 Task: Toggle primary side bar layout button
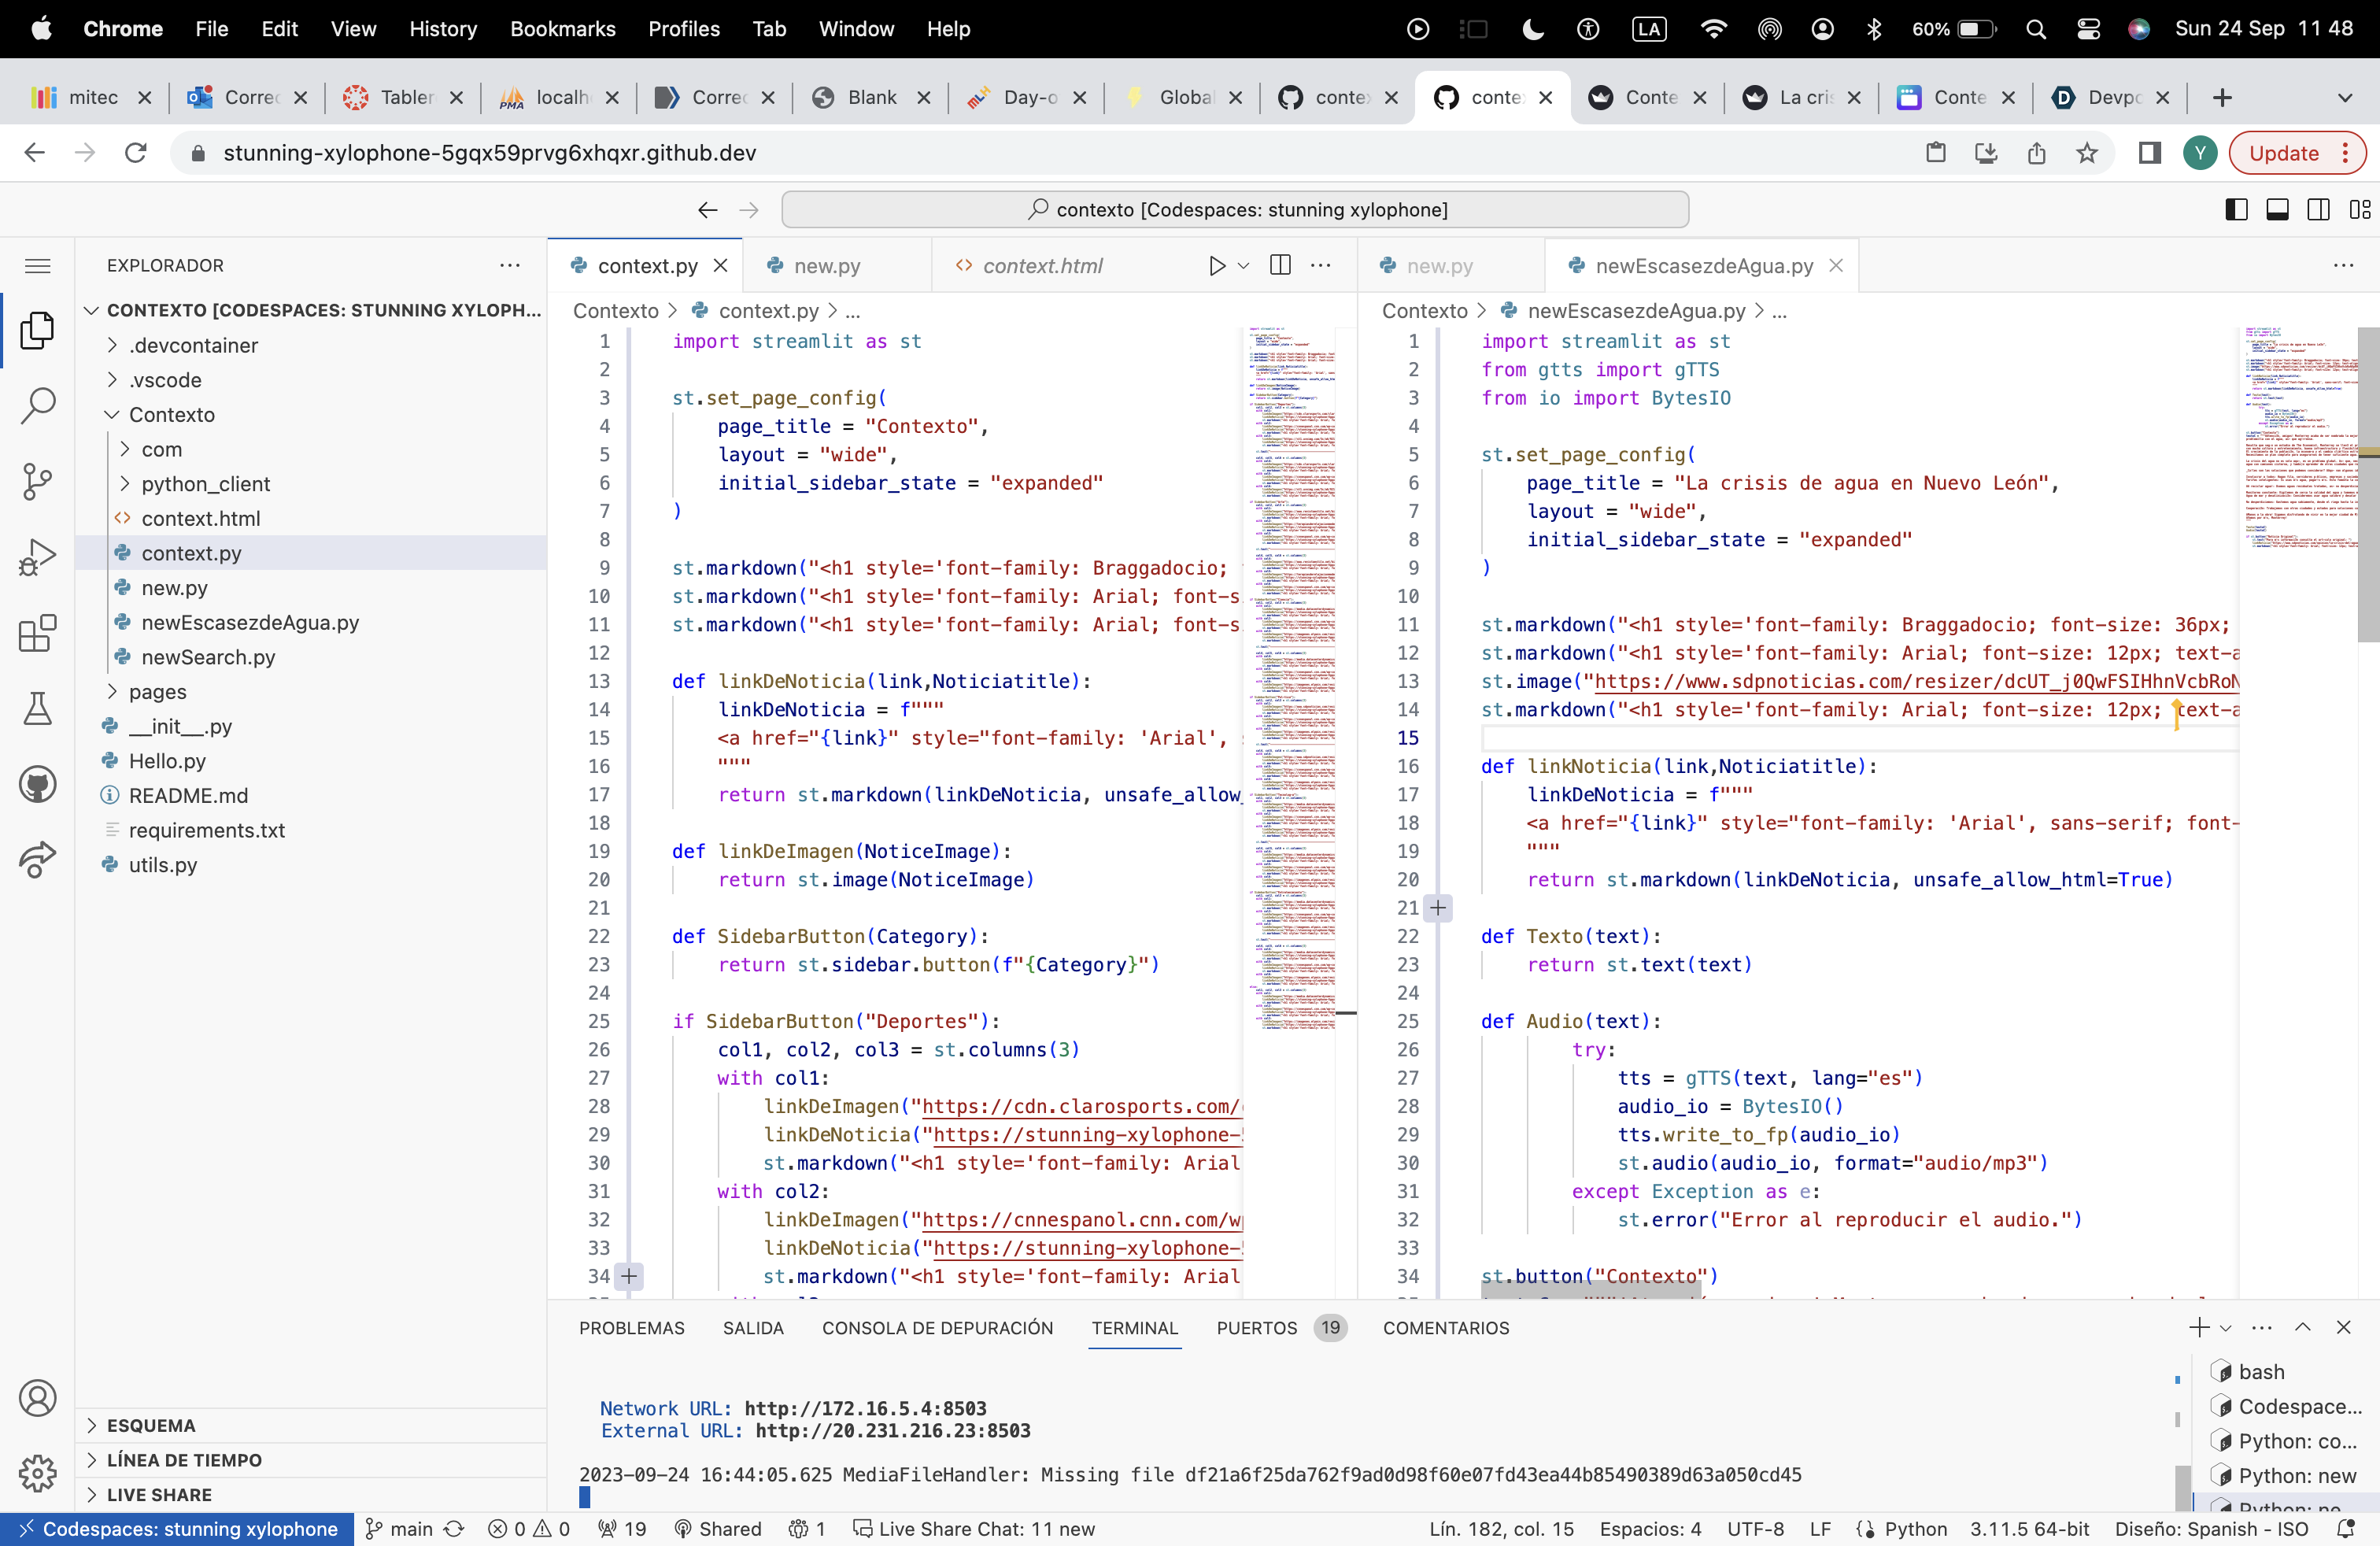(2236, 210)
